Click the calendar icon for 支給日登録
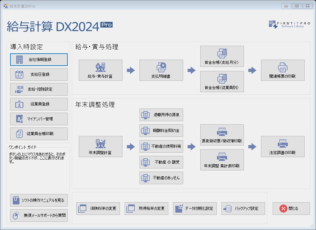 coord(19,74)
